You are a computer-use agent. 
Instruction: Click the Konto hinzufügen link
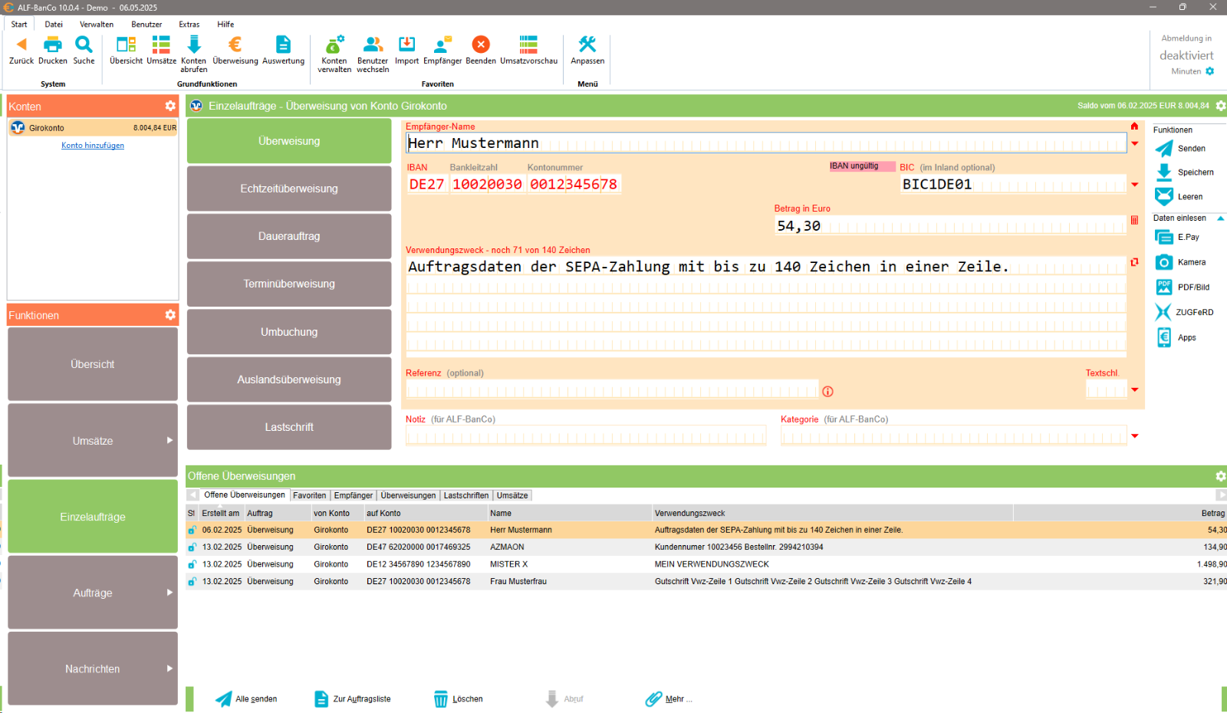92,145
